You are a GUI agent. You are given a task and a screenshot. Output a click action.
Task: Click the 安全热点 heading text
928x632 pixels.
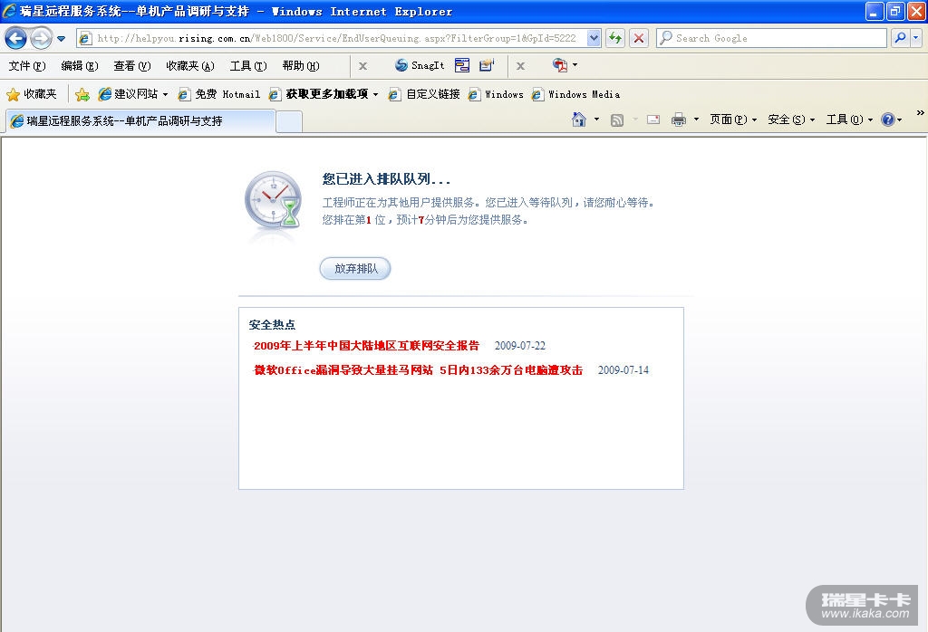pyautogui.click(x=272, y=324)
